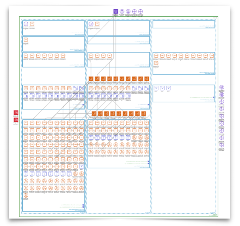Select the instance beside the middle subnet NAT gateway
This screenshot has height=226, width=240.
97,24
